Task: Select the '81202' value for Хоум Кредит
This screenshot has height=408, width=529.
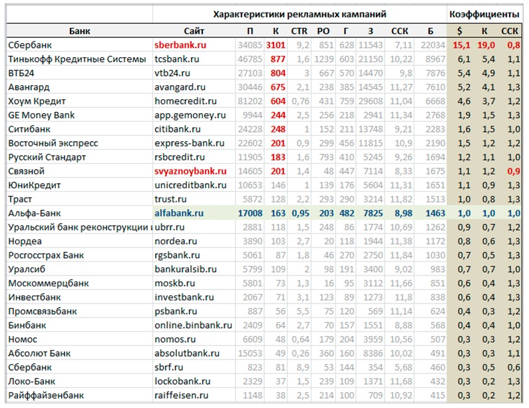Action: tap(250, 101)
